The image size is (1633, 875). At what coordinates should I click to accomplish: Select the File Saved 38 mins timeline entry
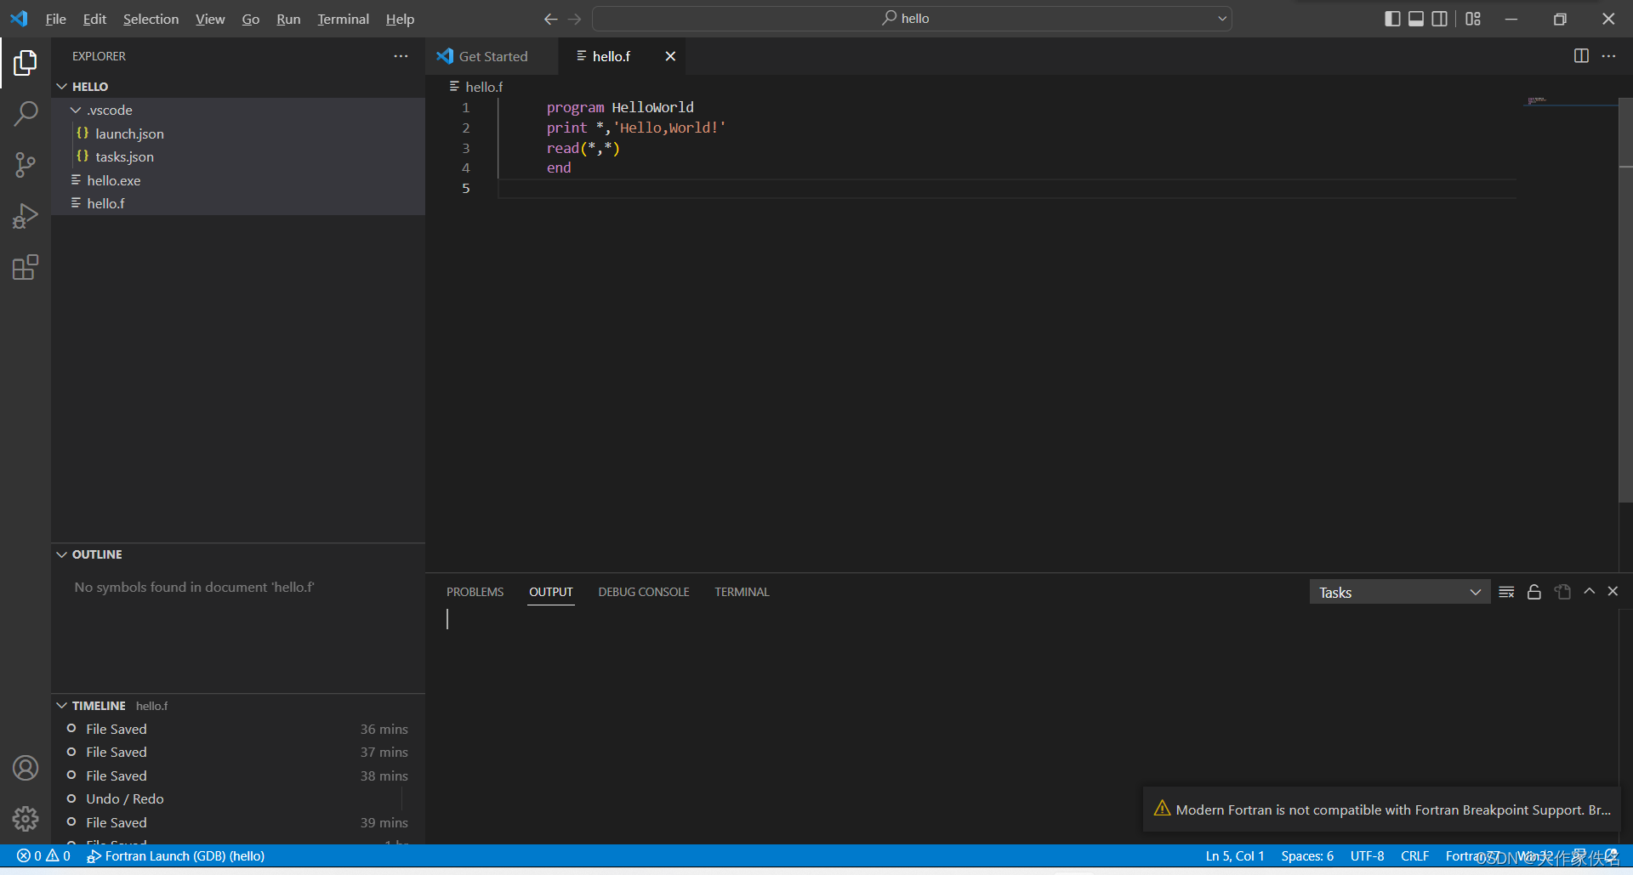coord(238,776)
